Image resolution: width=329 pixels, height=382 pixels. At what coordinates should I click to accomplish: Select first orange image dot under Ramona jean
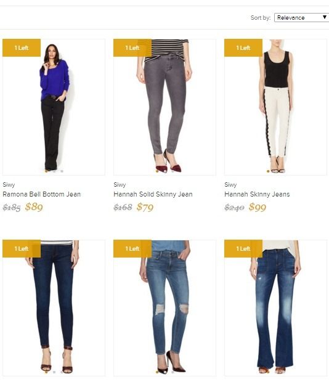(x=46, y=171)
